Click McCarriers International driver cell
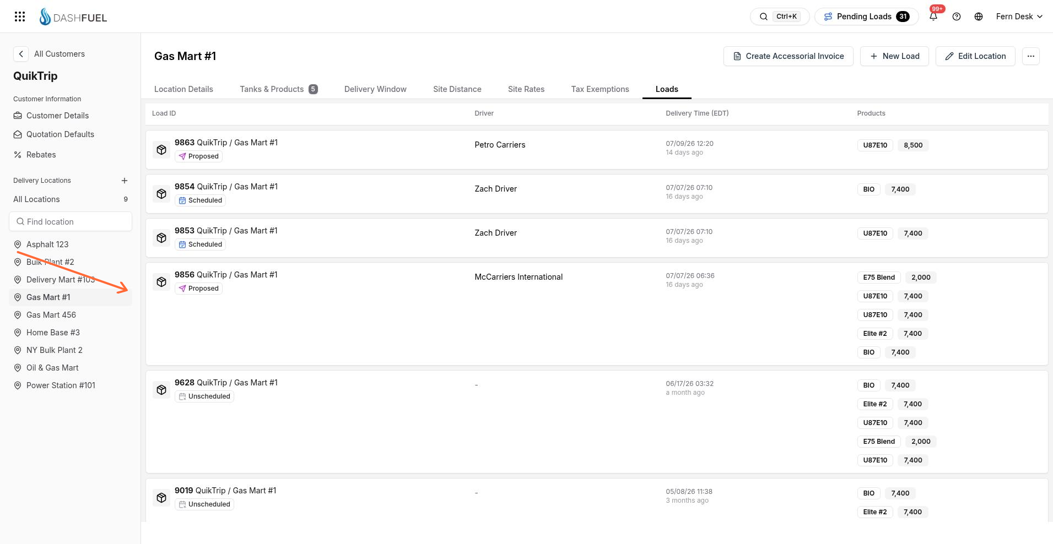The width and height of the screenshot is (1053, 544). click(519, 277)
